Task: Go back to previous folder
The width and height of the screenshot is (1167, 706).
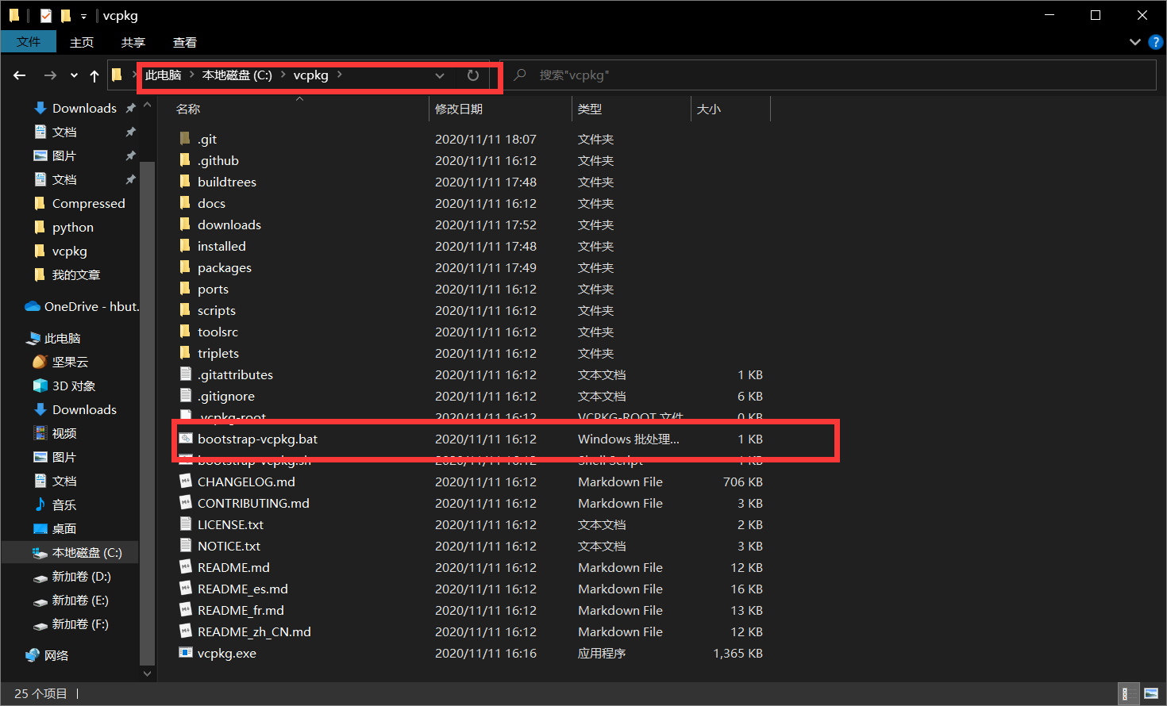Action: click(x=20, y=75)
